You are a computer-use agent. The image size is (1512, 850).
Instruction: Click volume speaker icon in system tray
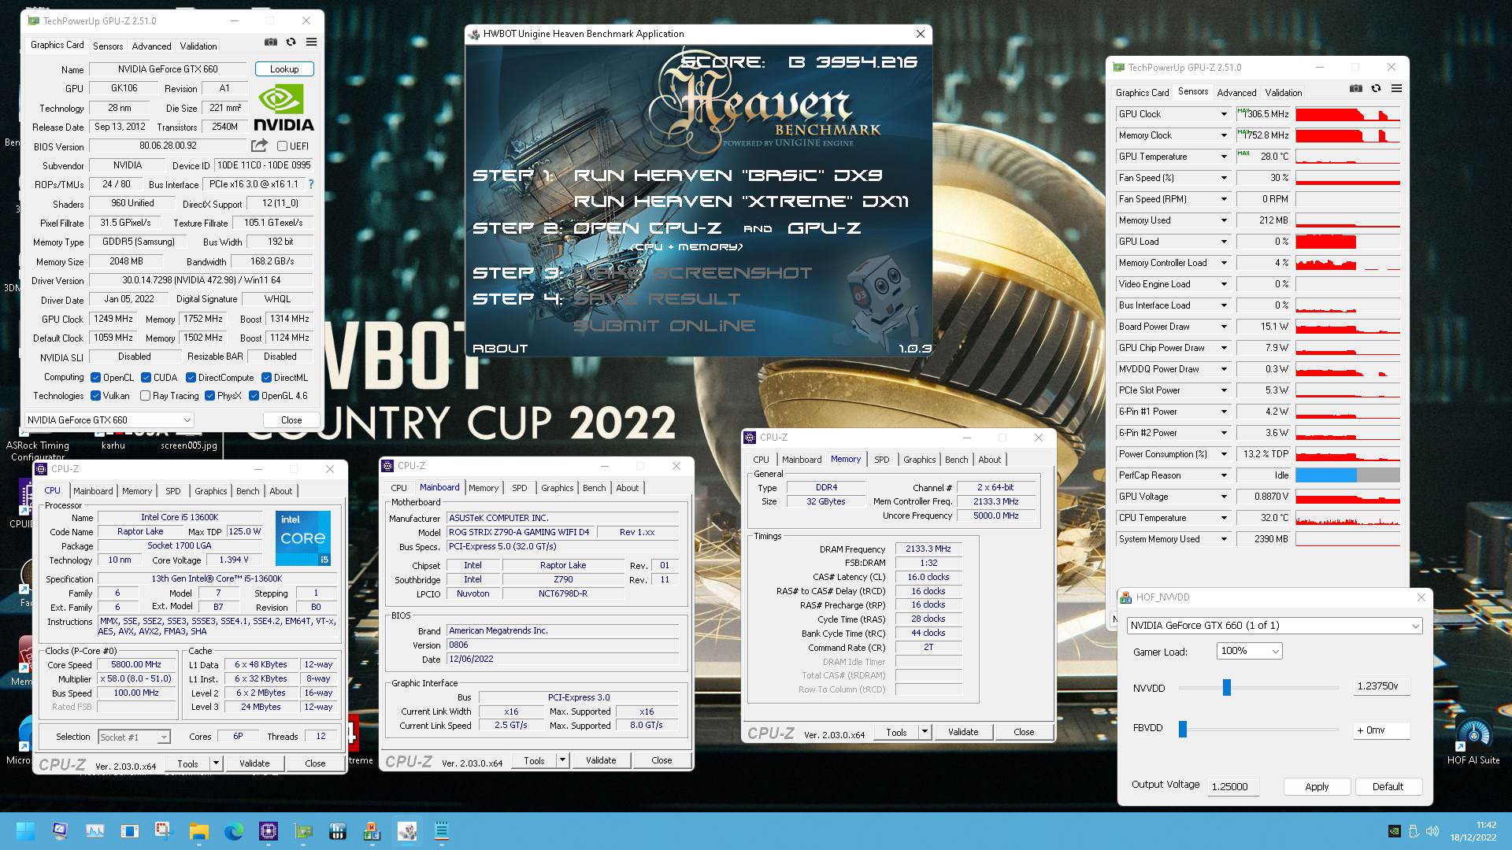pos(1432,831)
